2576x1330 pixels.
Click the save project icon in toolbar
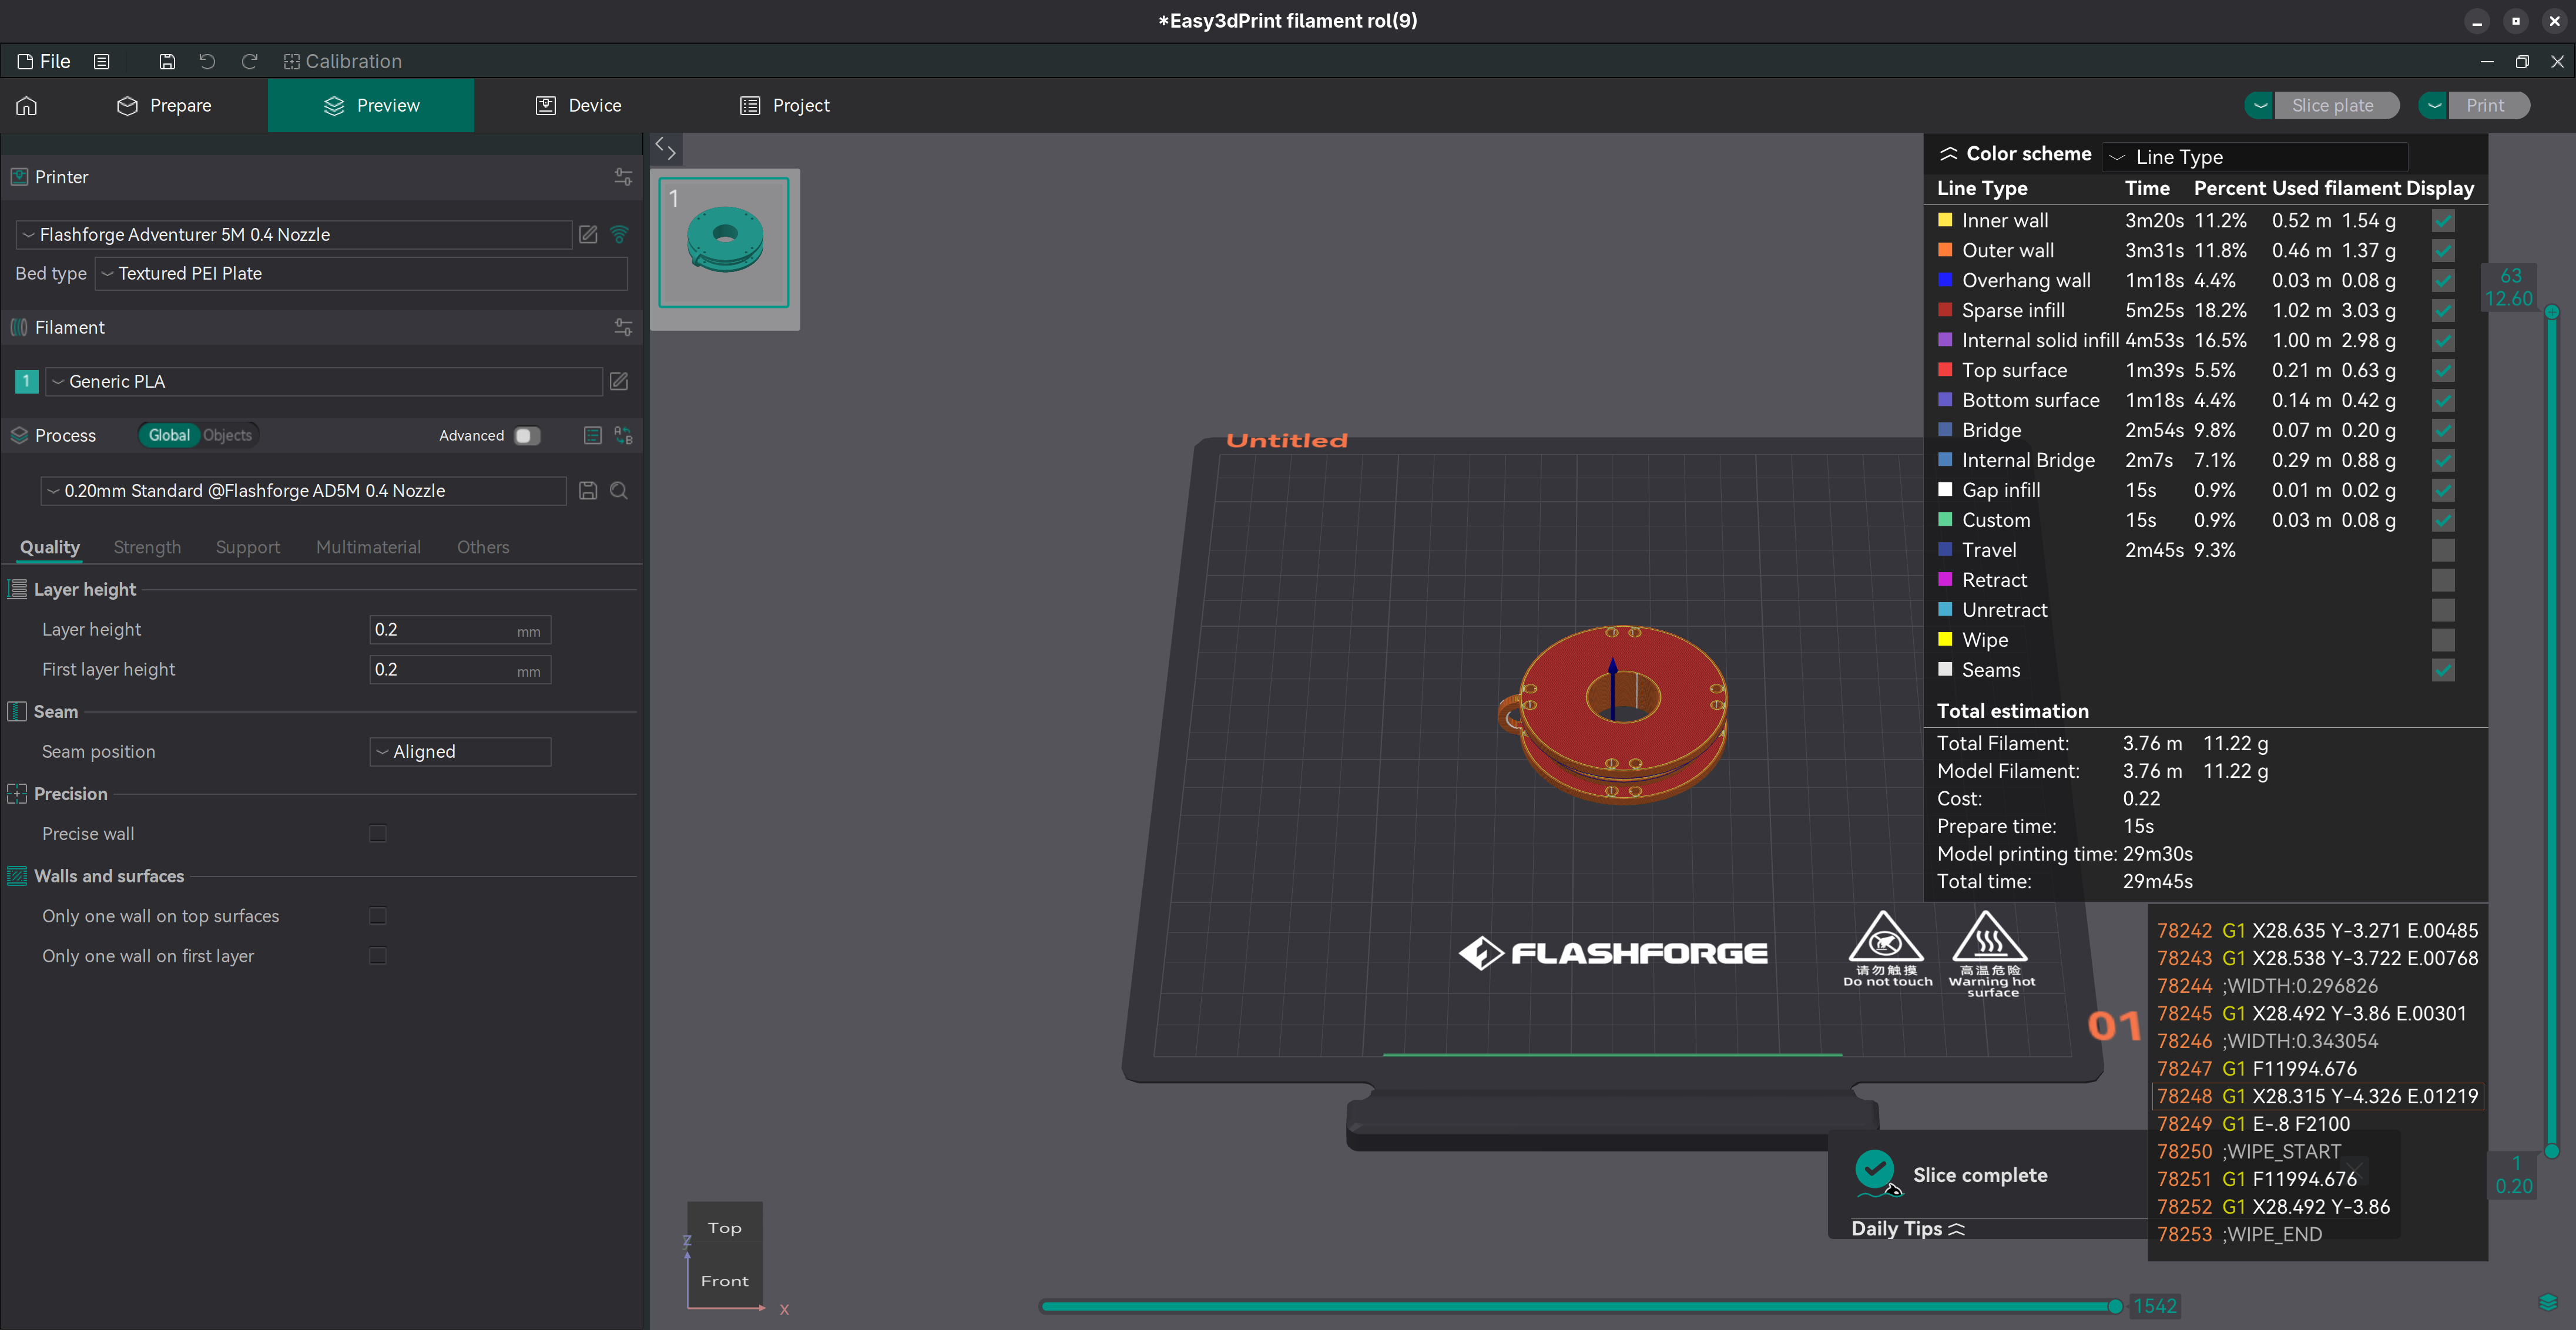tap(167, 62)
